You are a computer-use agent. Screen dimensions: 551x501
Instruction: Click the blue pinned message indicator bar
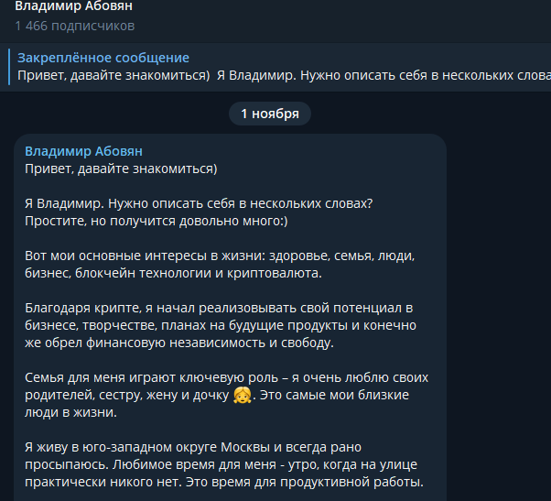[9, 67]
